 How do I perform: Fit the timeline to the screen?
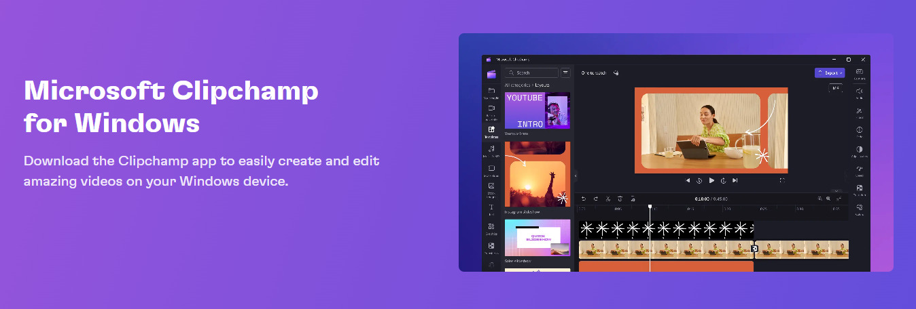click(838, 199)
